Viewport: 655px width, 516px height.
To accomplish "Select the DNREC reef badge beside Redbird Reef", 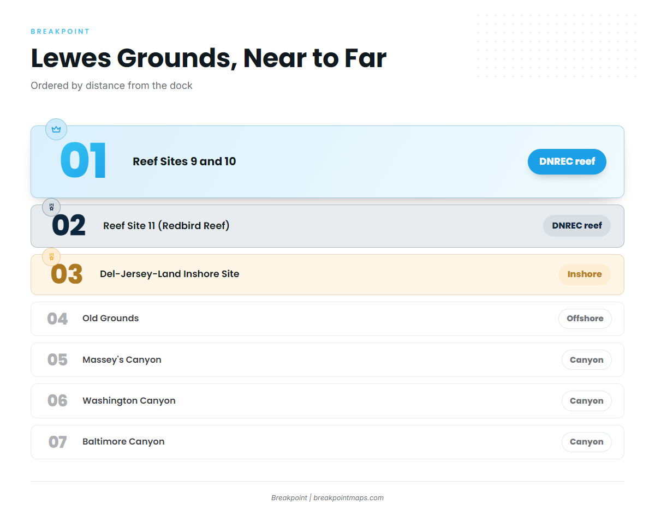I will [x=577, y=226].
